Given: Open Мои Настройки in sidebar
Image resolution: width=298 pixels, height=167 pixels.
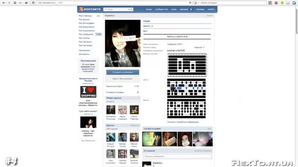Looking at the screenshot, I should coord(86,45).
